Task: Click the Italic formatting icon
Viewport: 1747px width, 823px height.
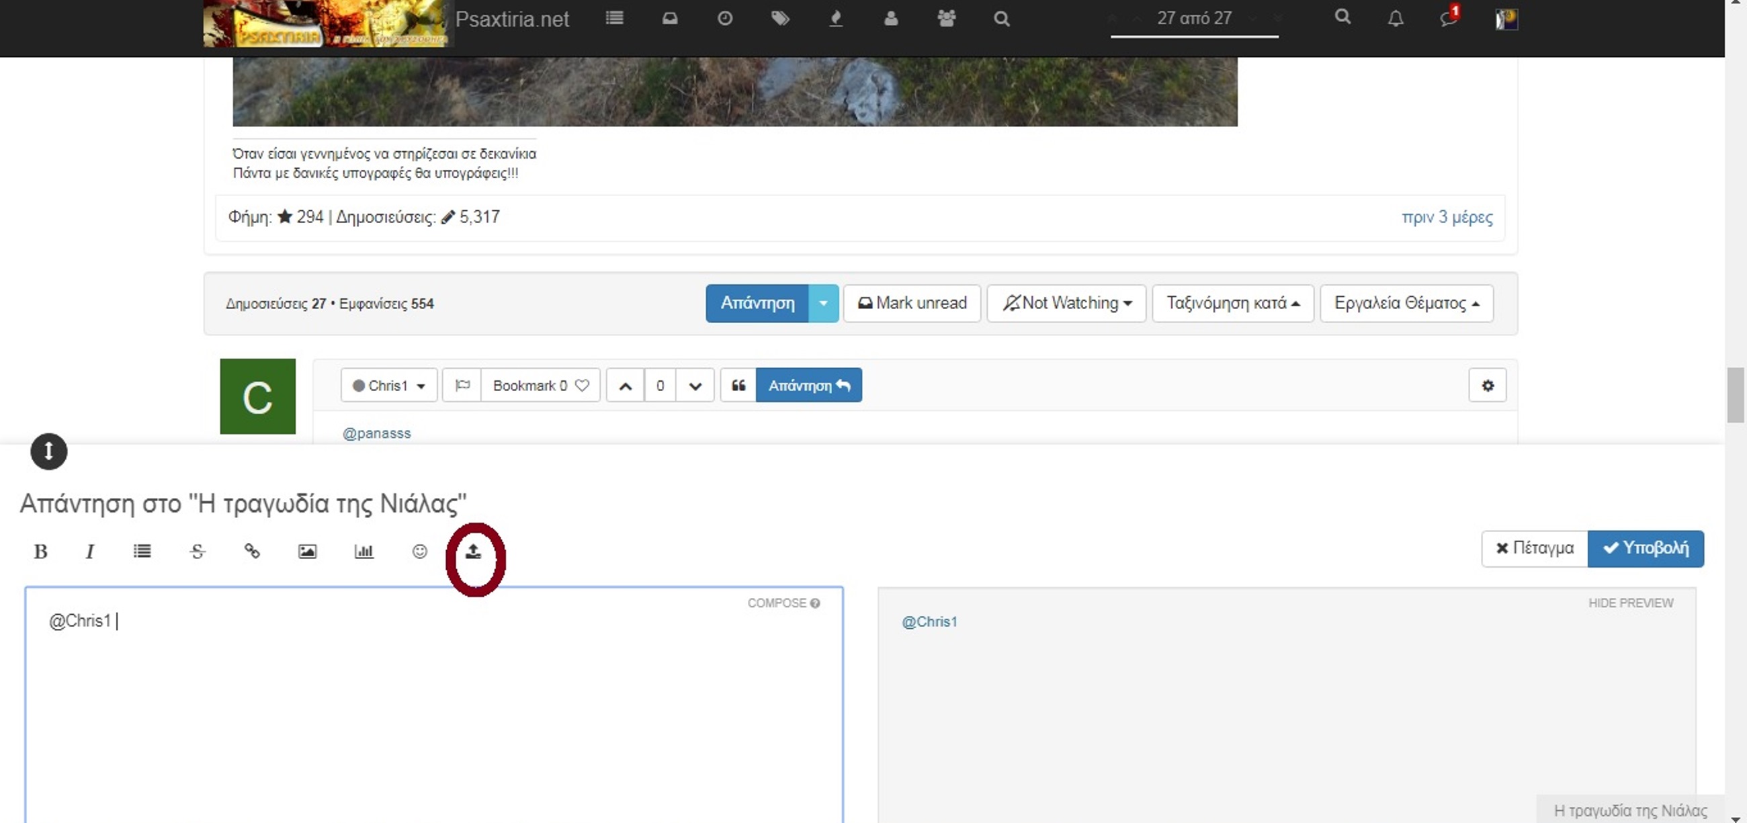Action: (89, 551)
